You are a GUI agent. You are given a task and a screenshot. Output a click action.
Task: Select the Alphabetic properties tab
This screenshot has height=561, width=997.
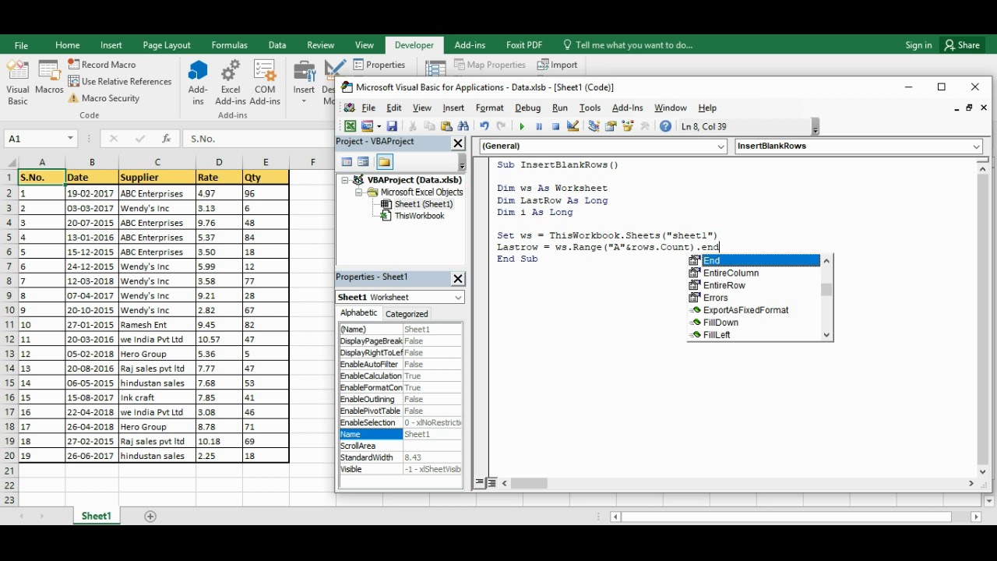point(359,313)
